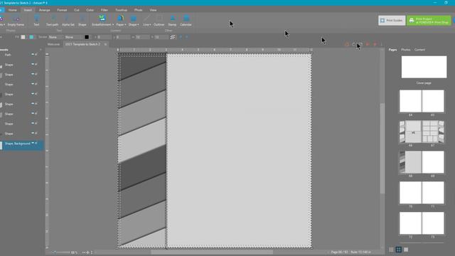Select the Path layer row

coord(21,55)
